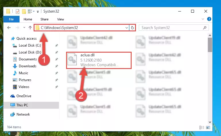221x136 pixels.
Task: Switch to the Home ribbon tab
Action: 28,19
